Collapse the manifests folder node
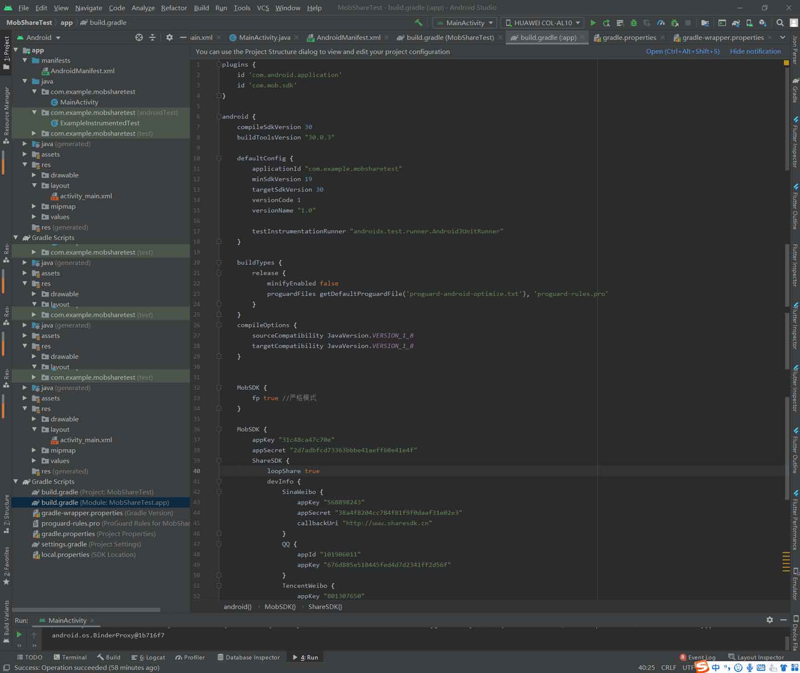Screen dimensions: 800x673 pos(25,60)
